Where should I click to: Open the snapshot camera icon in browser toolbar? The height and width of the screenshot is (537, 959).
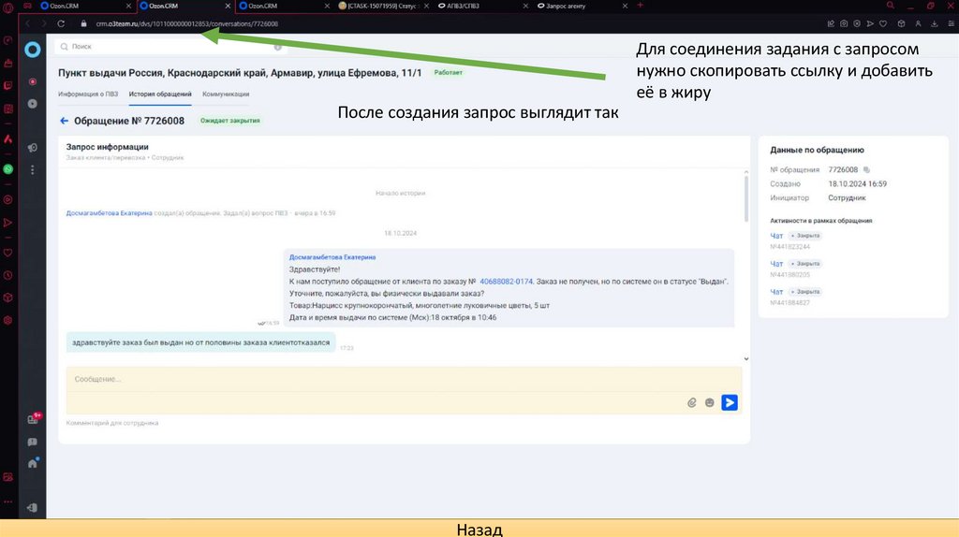(x=844, y=23)
